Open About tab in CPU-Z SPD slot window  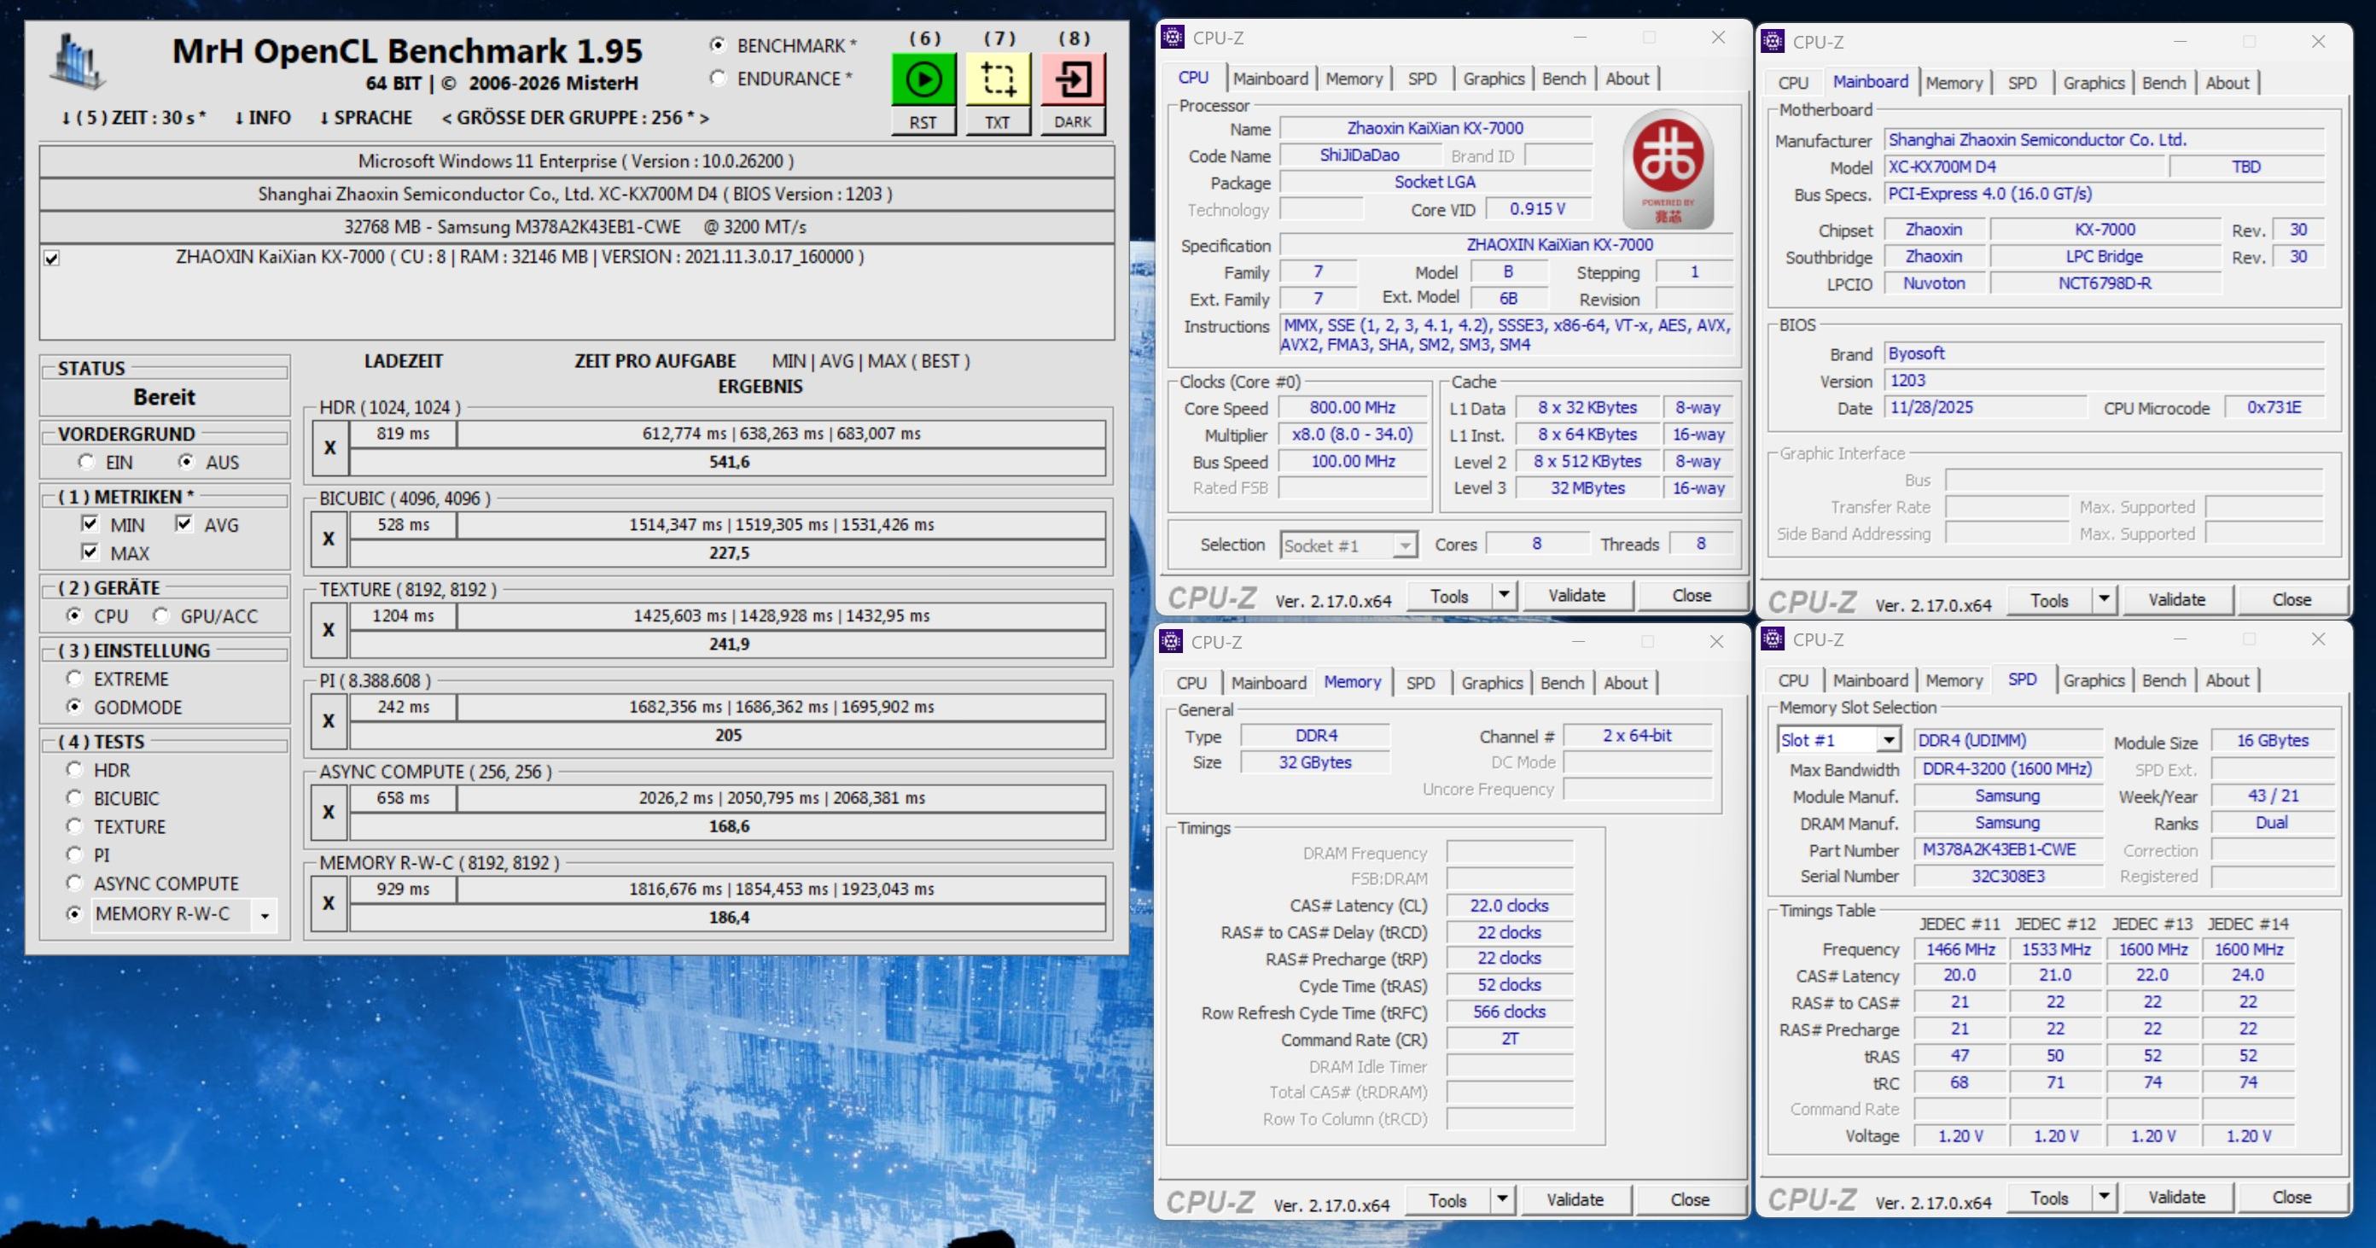(2227, 679)
